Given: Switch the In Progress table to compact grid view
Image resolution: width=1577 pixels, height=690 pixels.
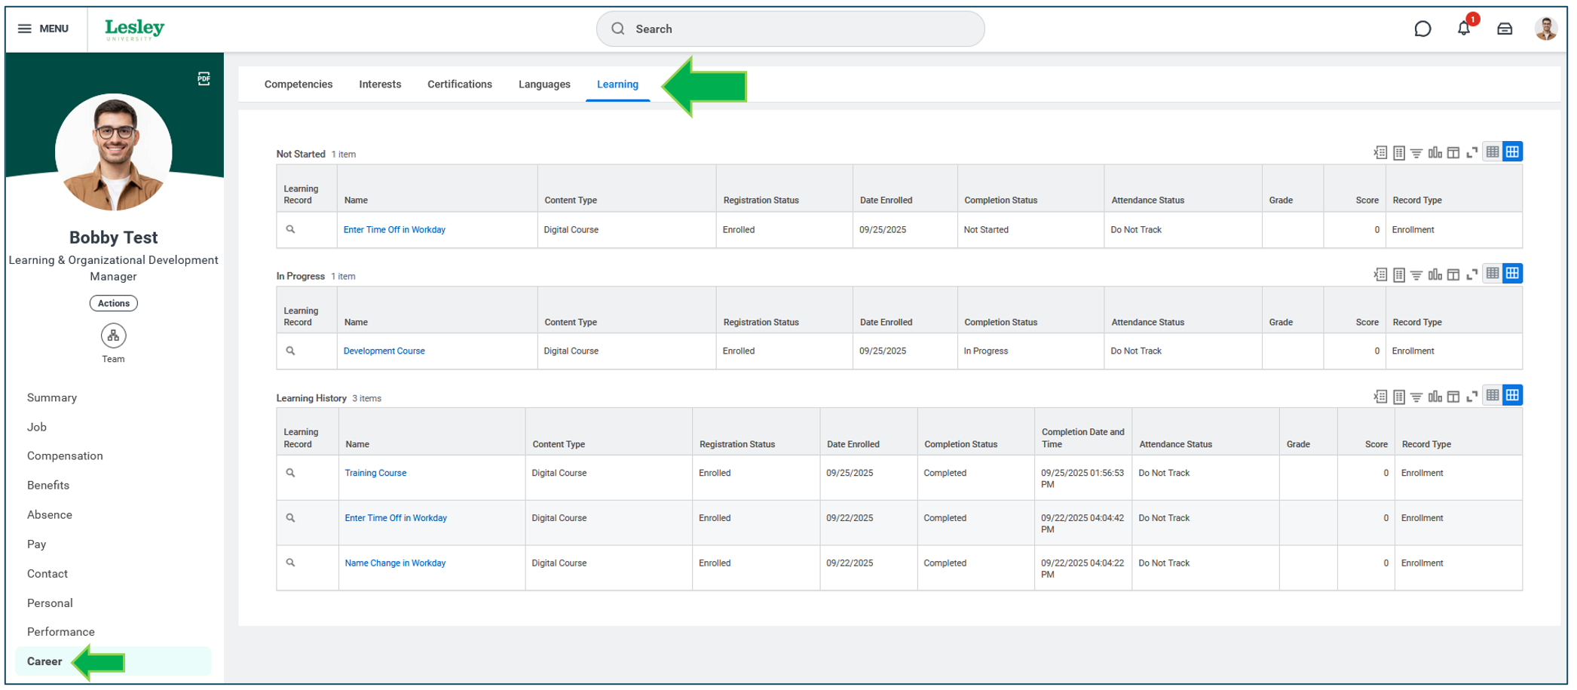Looking at the screenshot, I should [1493, 274].
